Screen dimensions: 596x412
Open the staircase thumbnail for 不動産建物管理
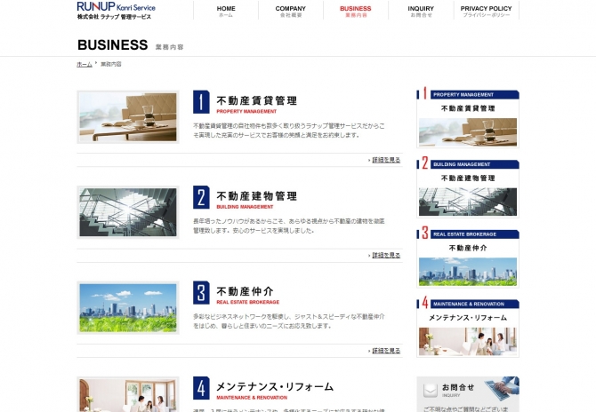click(x=128, y=212)
